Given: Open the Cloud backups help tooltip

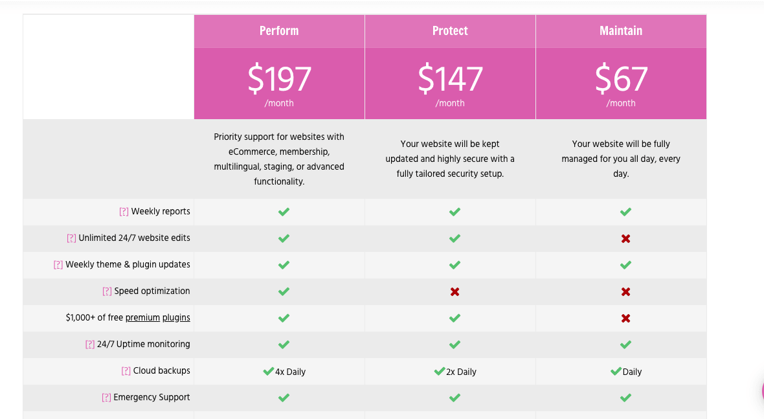Looking at the screenshot, I should tap(126, 371).
